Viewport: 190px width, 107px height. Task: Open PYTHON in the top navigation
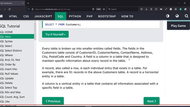75,16
